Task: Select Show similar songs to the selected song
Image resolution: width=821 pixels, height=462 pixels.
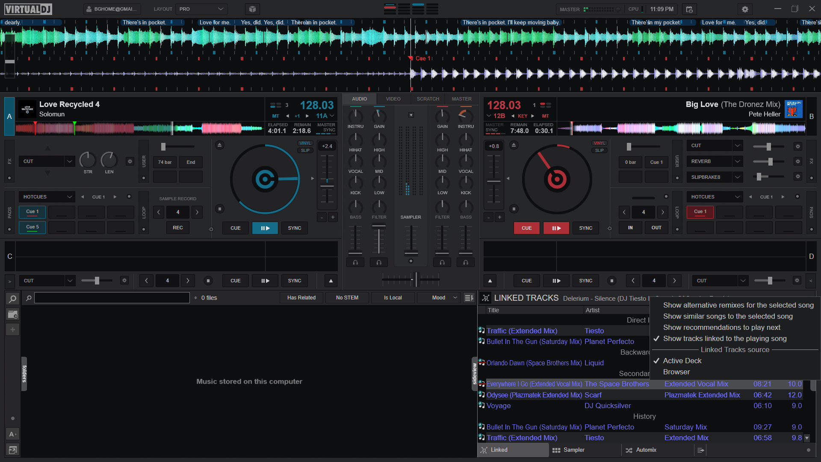Action: click(x=728, y=316)
